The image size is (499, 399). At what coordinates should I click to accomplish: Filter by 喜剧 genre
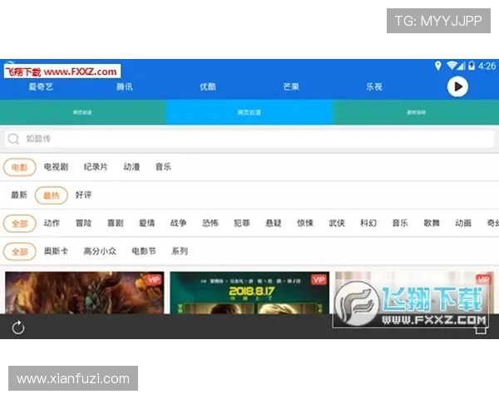116,223
